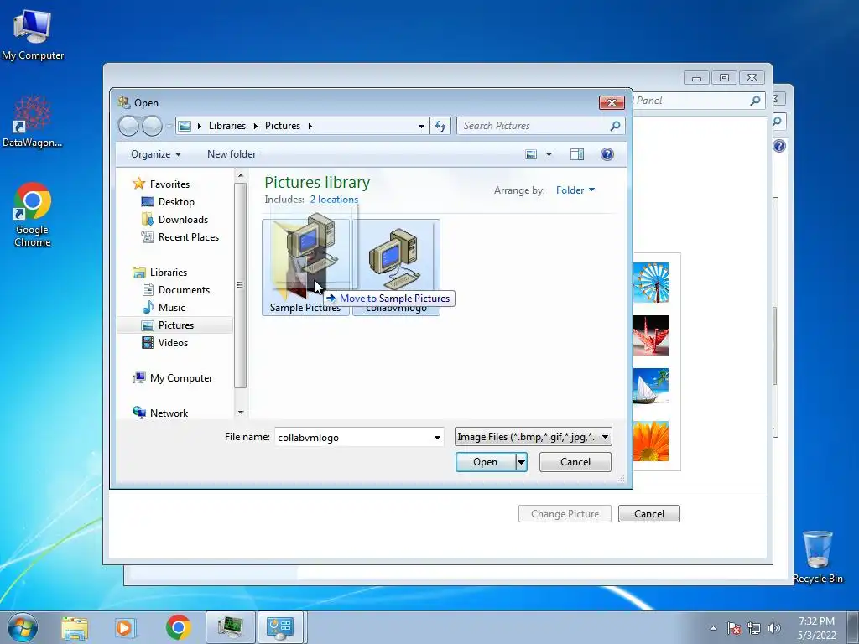Click the Action Center flag in the tray
859x644 pixels.
coord(734,628)
